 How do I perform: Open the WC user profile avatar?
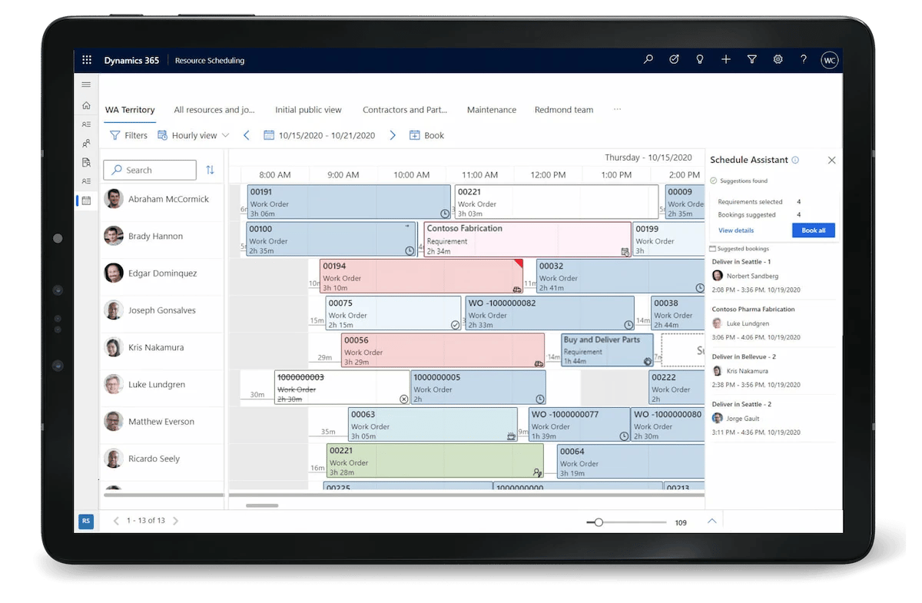(830, 60)
